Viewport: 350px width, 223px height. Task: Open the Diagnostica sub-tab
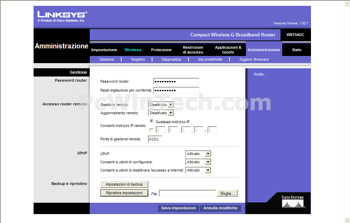click(172, 59)
